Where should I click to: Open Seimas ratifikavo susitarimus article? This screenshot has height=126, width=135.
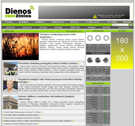tap(46, 98)
